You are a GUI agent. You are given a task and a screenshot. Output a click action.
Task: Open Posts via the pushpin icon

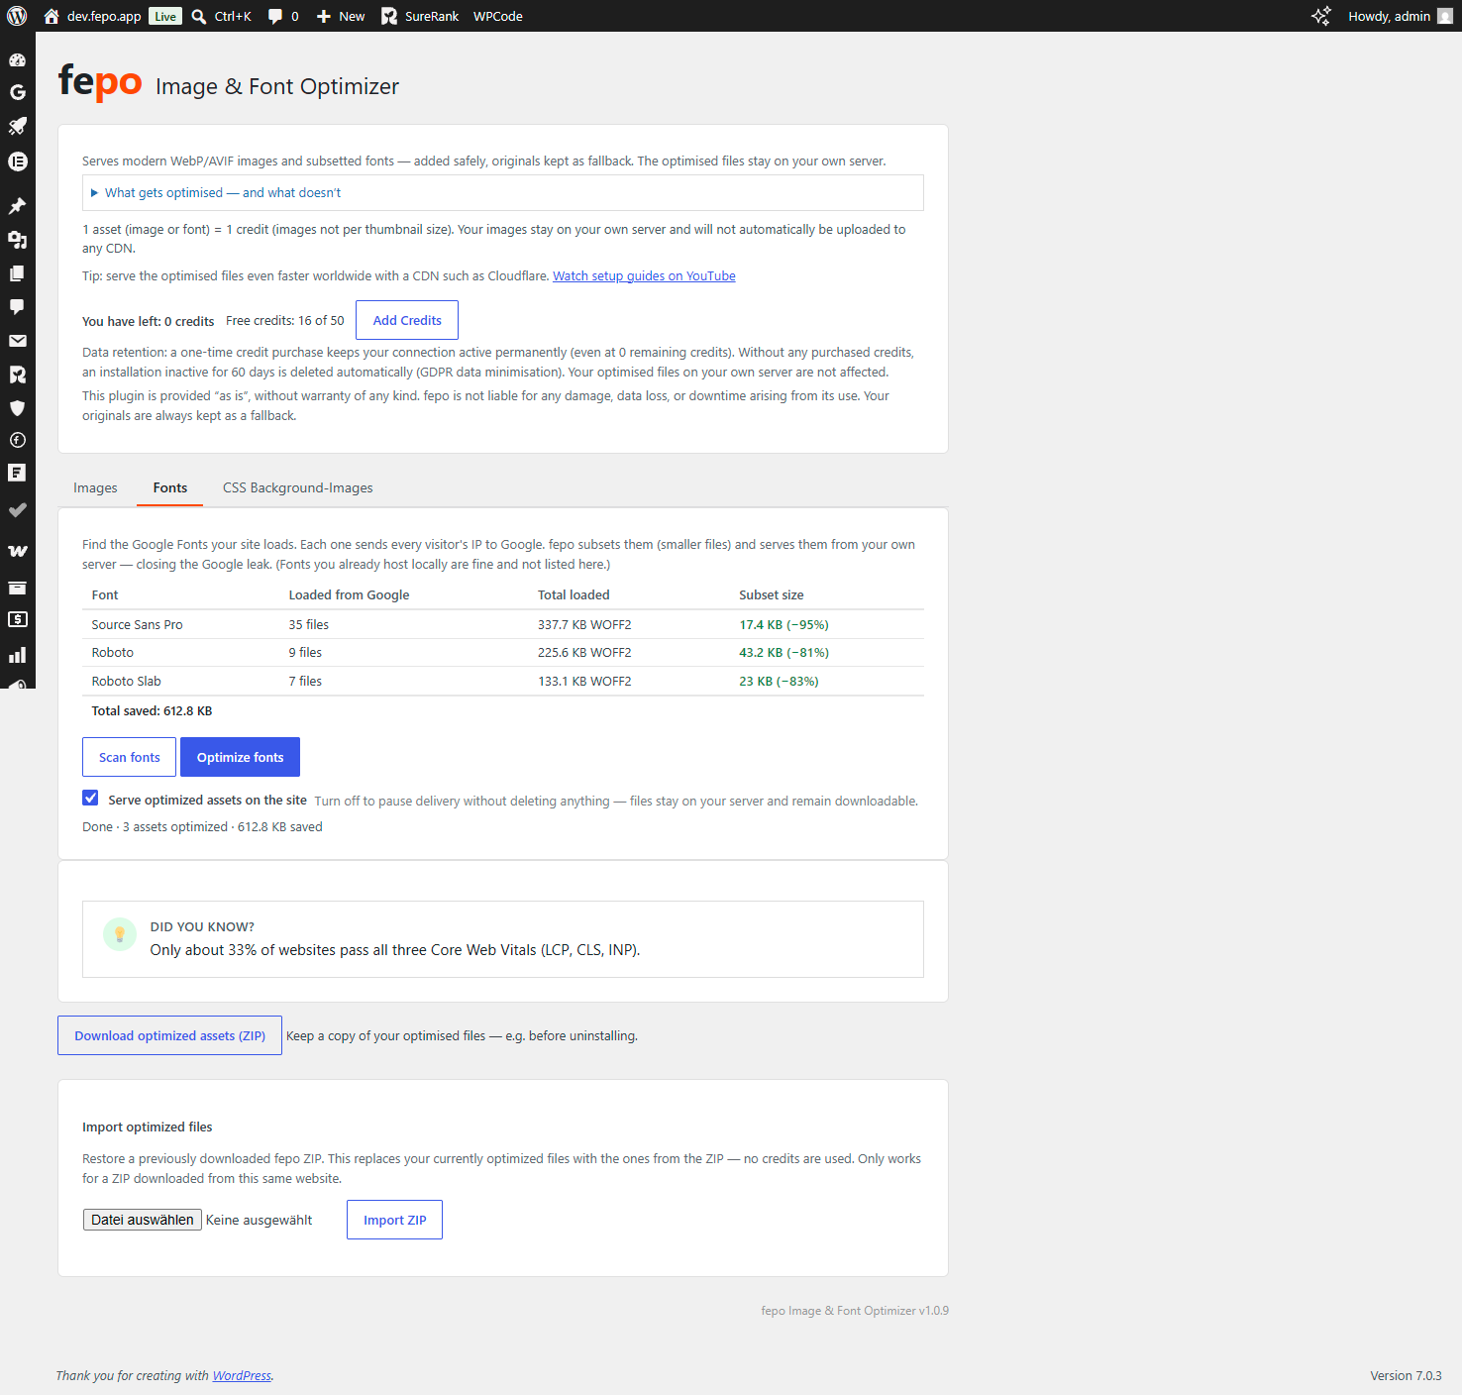click(17, 206)
